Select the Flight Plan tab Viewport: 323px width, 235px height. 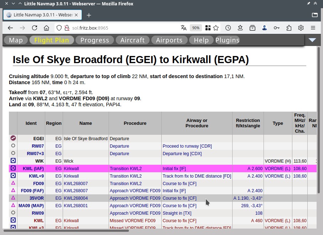52,40
